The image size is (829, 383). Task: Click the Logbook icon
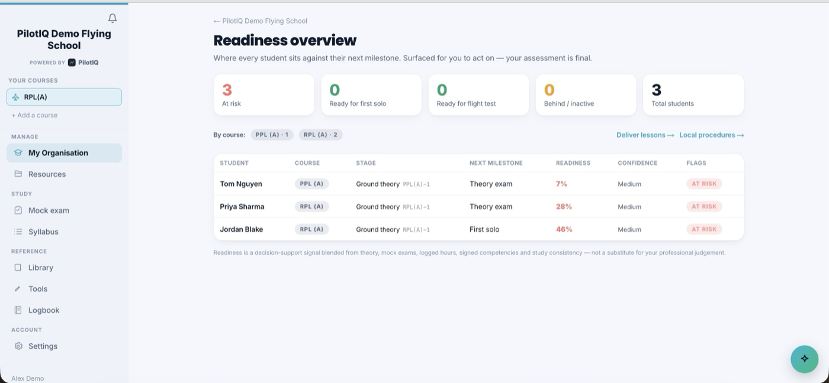pyautogui.click(x=18, y=310)
